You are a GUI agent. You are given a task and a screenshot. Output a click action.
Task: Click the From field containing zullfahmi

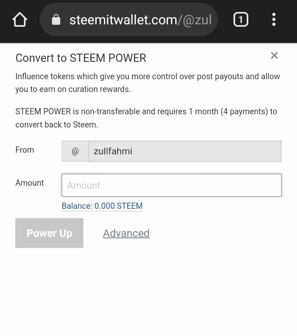tap(185, 151)
